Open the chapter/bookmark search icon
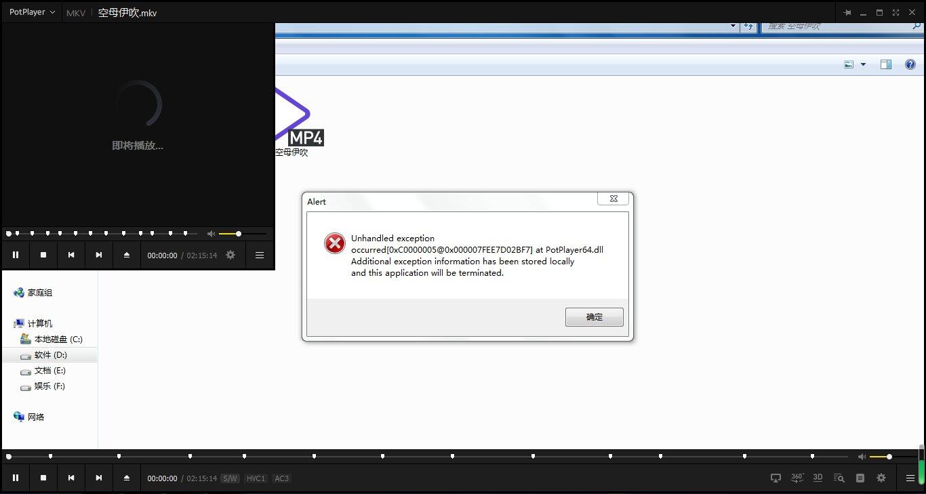 pos(839,478)
